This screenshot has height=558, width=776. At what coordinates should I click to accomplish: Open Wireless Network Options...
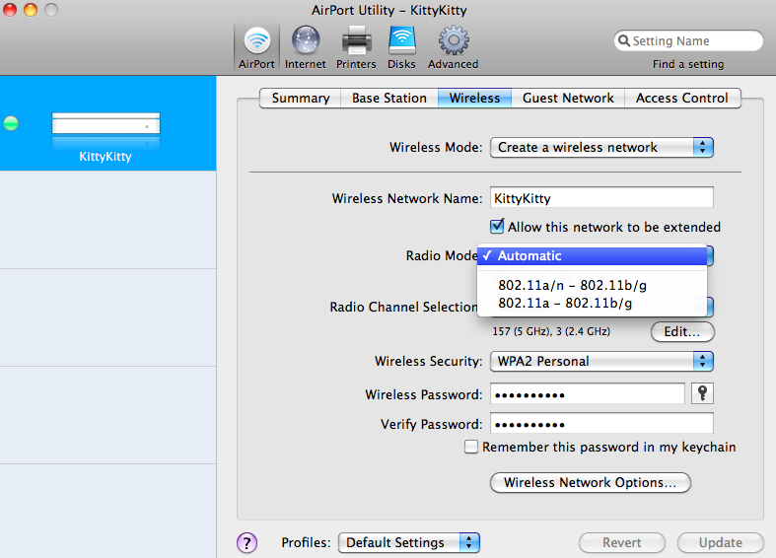pyautogui.click(x=591, y=482)
